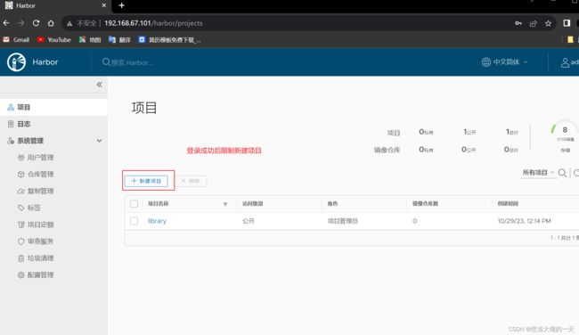The image size is (579, 335).
Task: Reload the page with refresh icon
Action: click(x=36, y=23)
